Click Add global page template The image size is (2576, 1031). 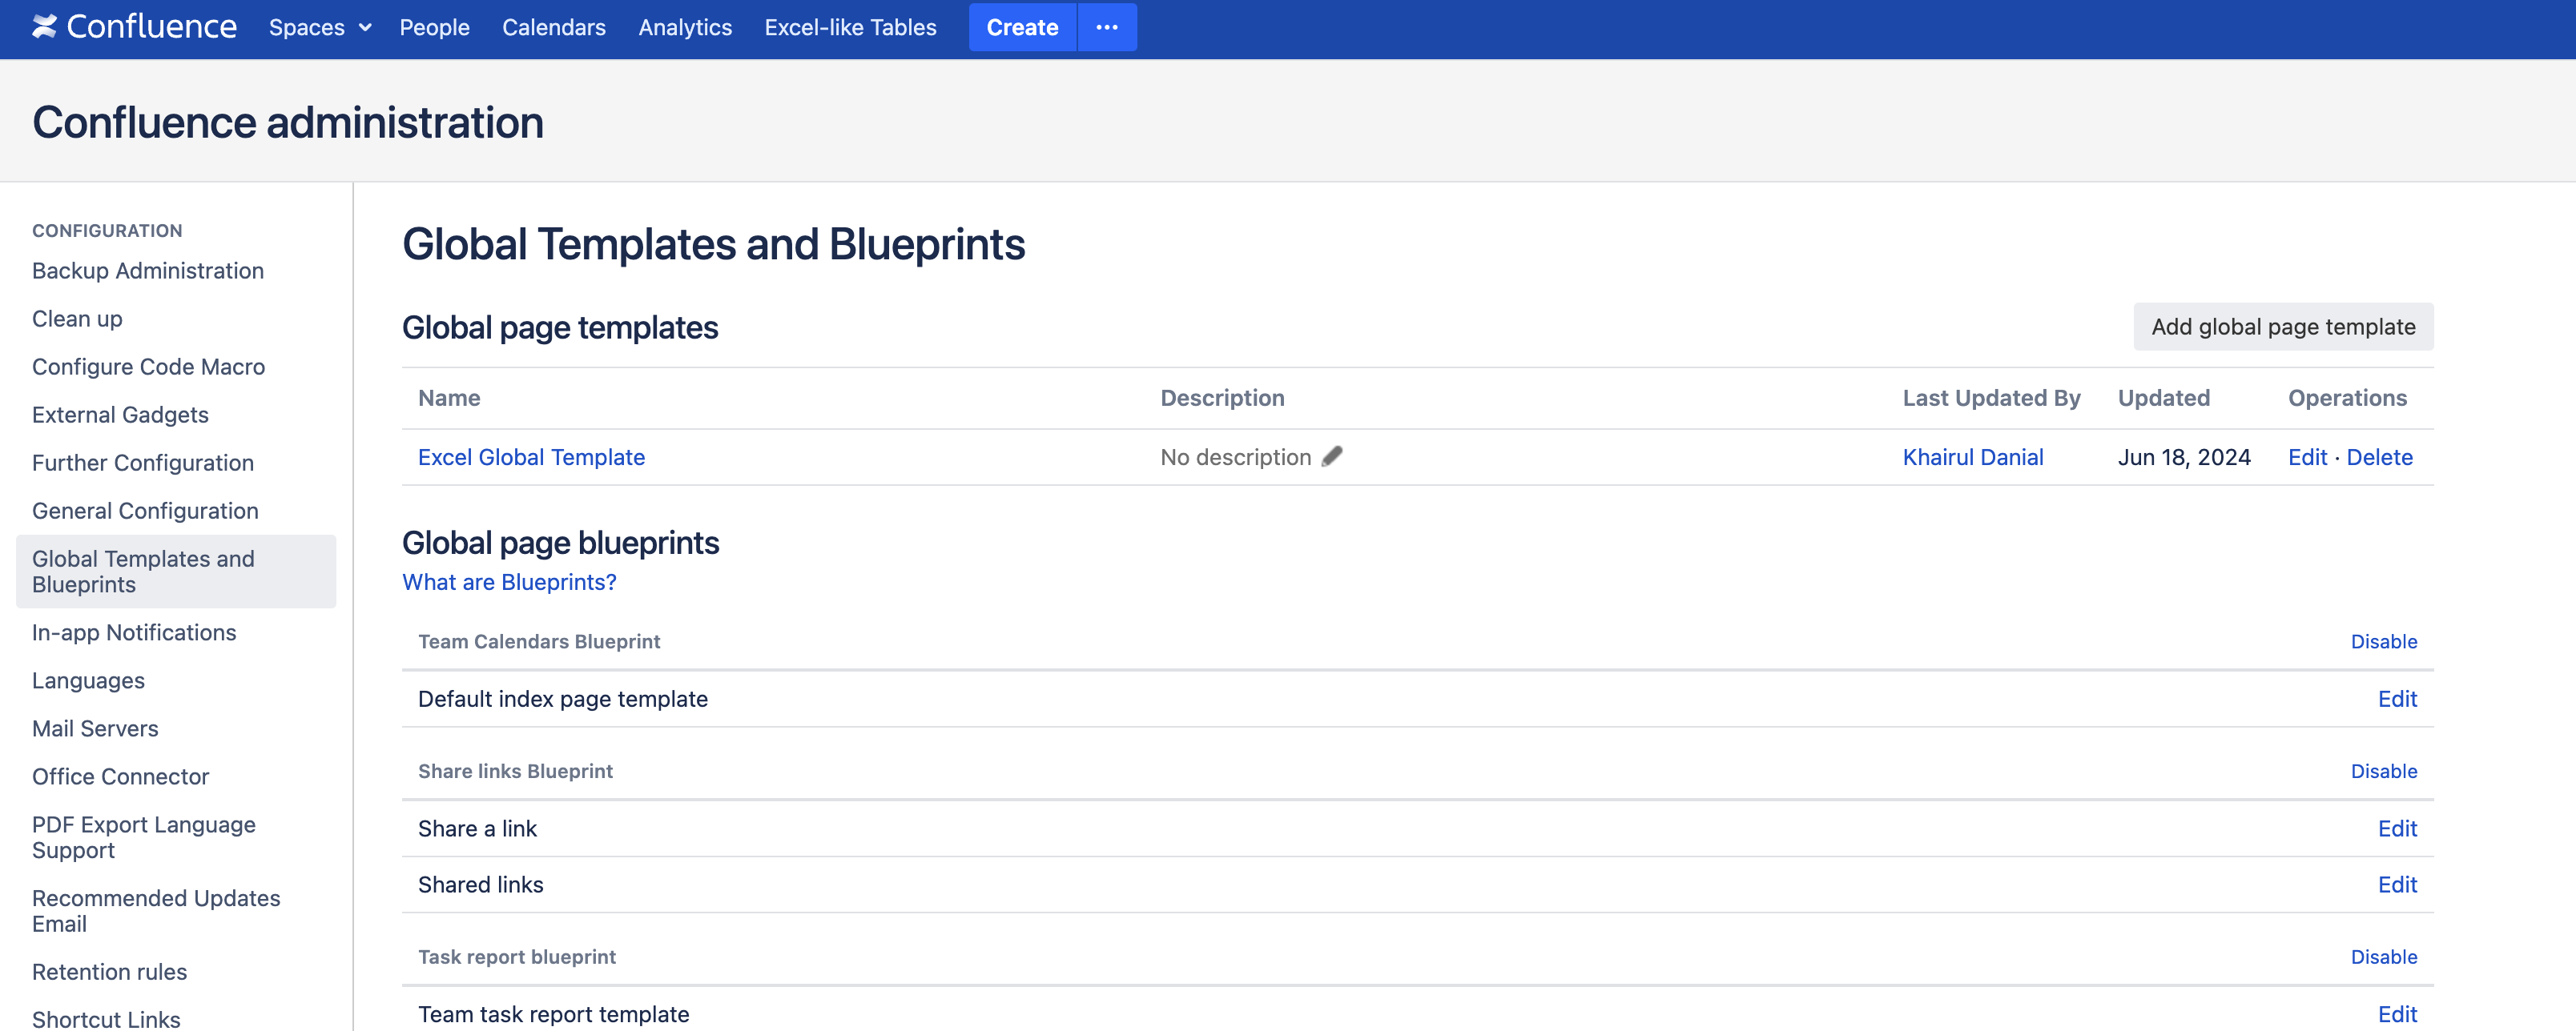(2283, 327)
